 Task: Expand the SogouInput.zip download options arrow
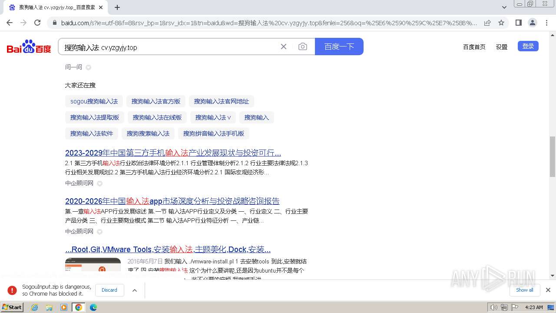[x=135, y=290]
